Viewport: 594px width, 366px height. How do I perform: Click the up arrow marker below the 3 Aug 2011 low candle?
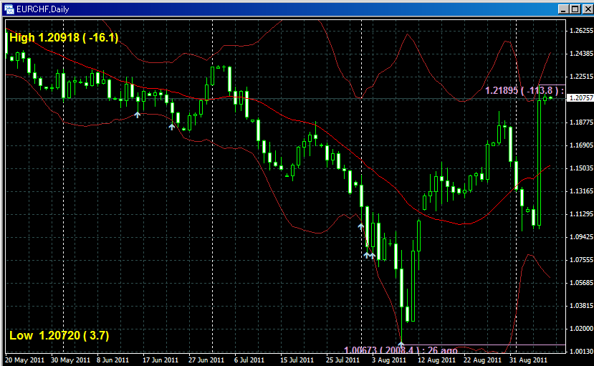tap(361, 226)
